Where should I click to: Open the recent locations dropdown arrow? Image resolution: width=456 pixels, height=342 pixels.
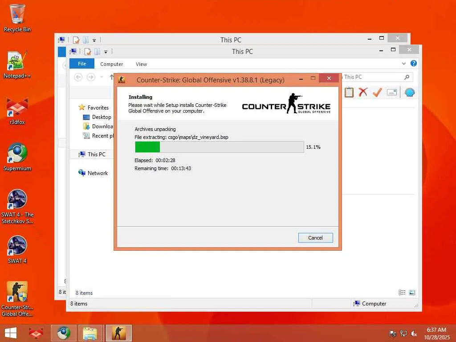102,77
